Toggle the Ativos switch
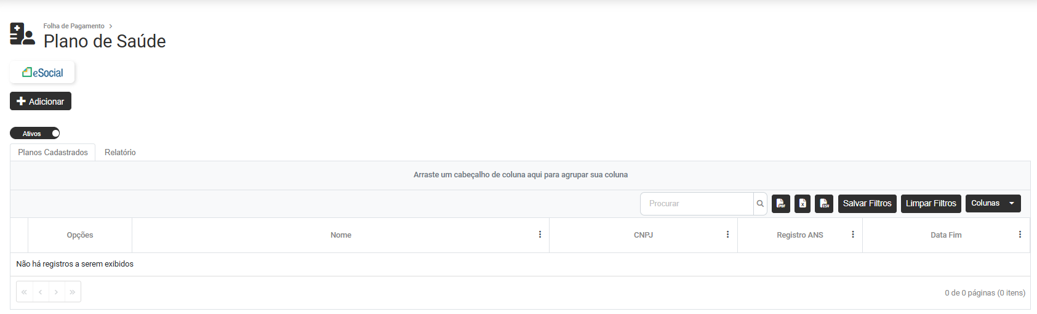The height and width of the screenshot is (314, 1037). coord(35,134)
